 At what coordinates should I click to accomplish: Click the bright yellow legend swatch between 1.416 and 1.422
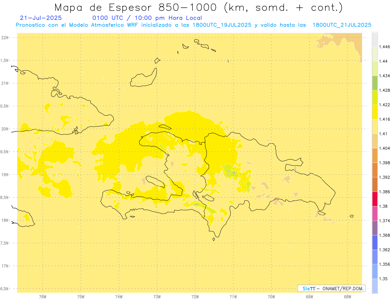pos(375,112)
